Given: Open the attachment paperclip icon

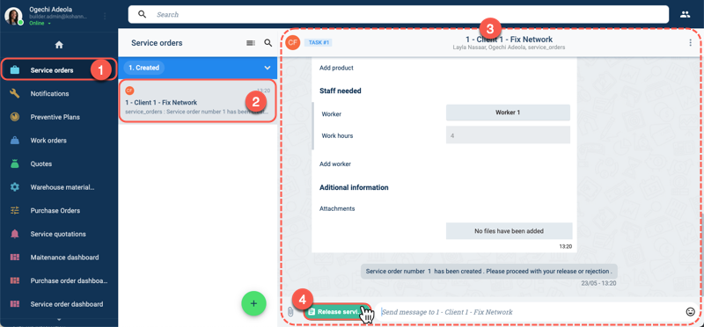Looking at the screenshot, I should 290,312.
